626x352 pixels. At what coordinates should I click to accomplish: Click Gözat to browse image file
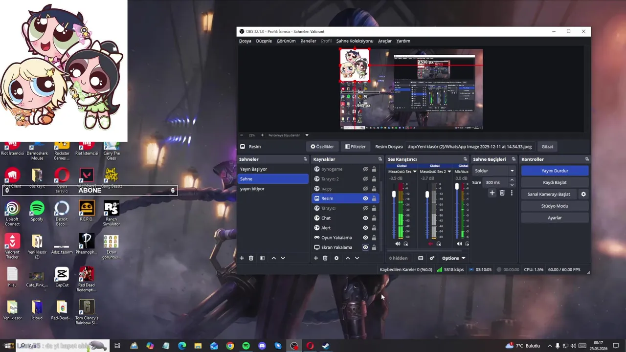[x=547, y=147]
